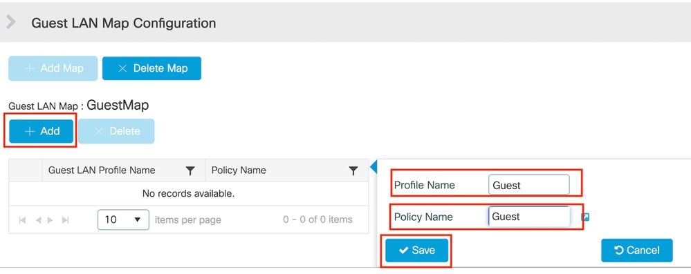The height and width of the screenshot is (274, 691).
Task: Open items per page dropdown
Action: tap(123, 219)
